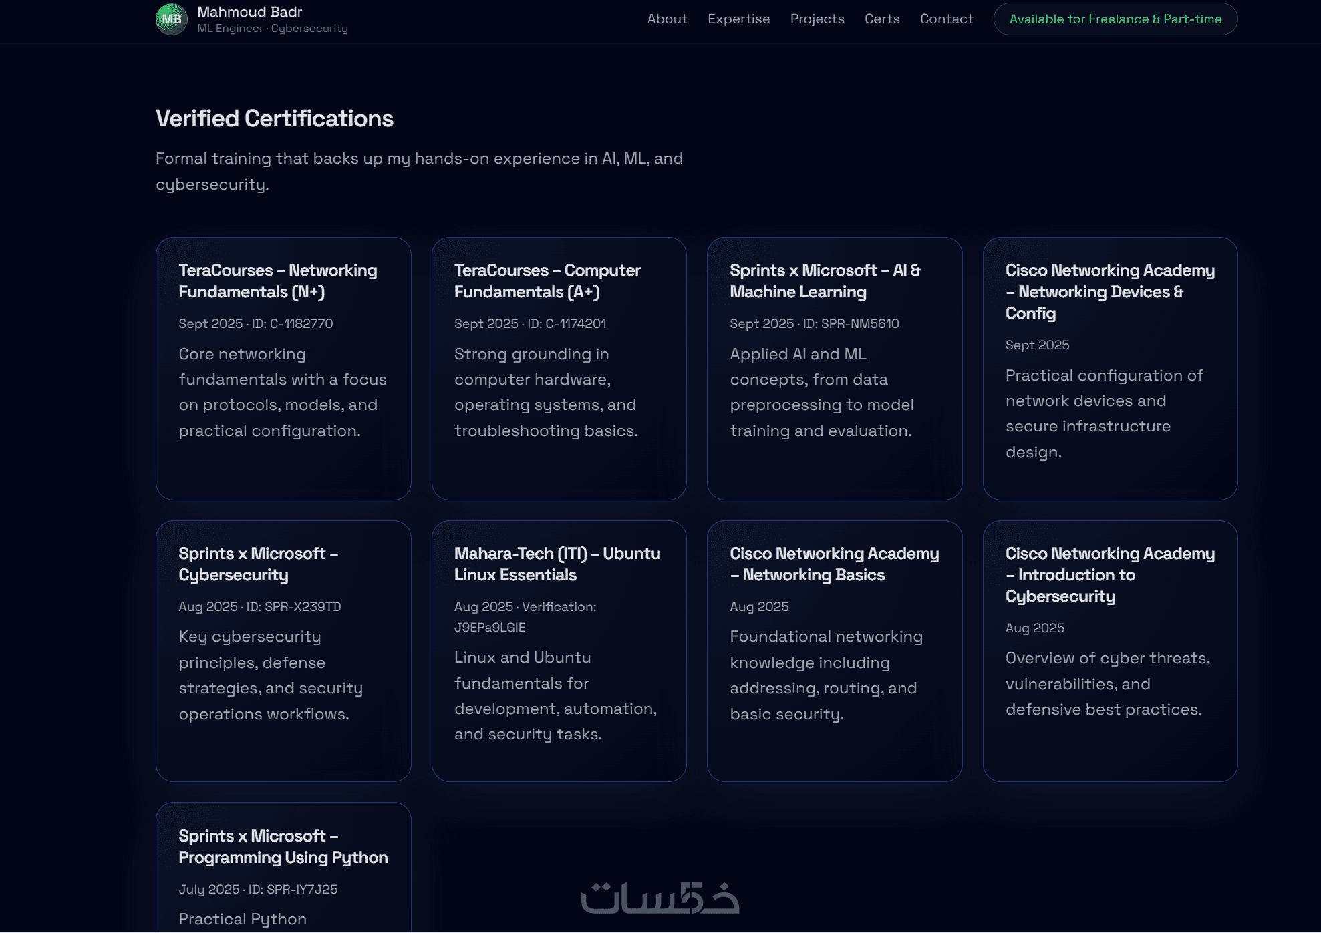Click Cisco Networking Devices & Config card
The width and height of the screenshot is (1321, 933).
tap(1109, 368)
